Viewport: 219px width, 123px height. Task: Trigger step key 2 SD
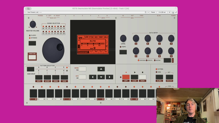42,93
